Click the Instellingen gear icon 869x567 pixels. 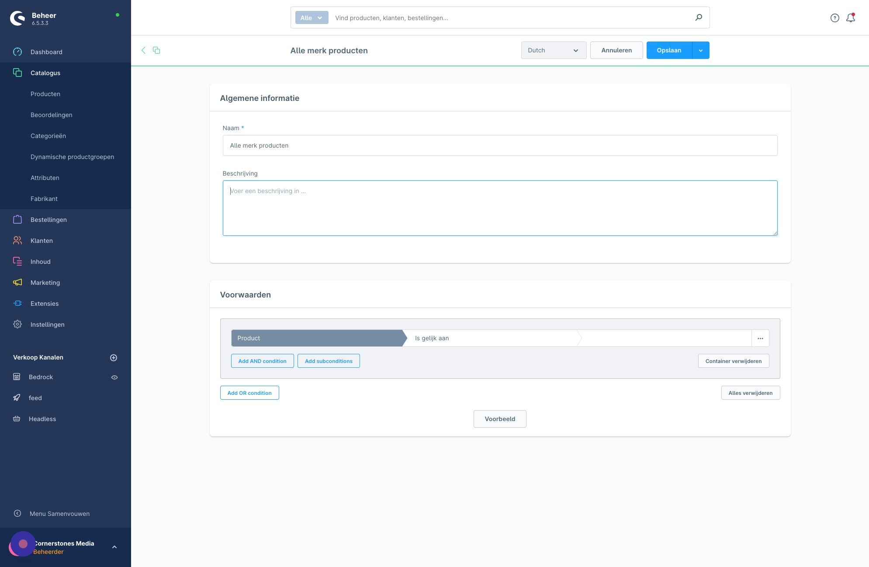pos(17,325)
